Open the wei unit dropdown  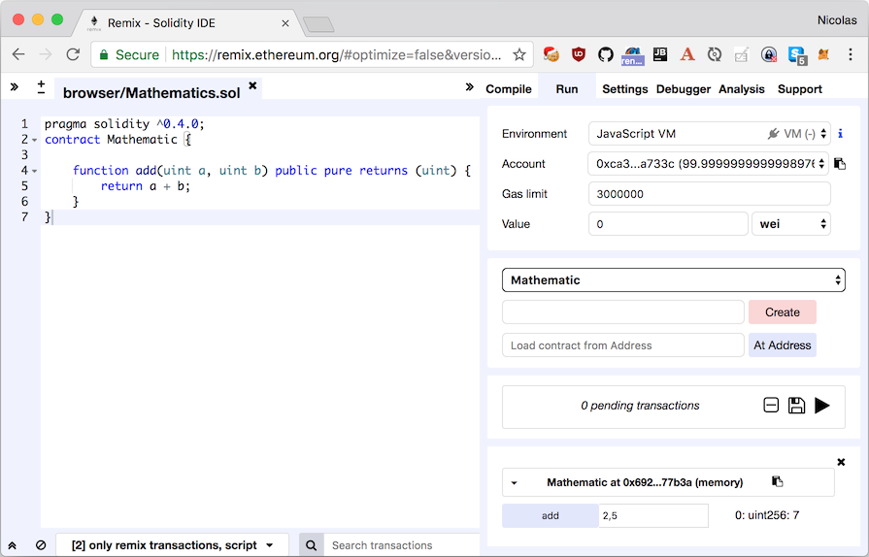coord(791,224)
